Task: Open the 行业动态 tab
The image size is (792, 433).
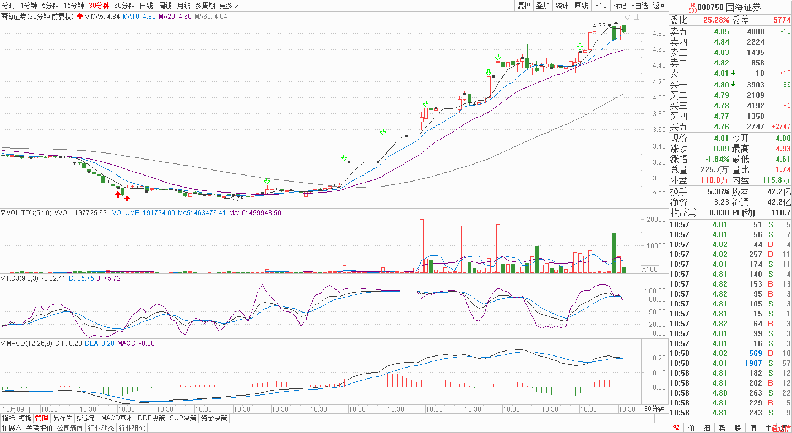Action: click(101, 428)
